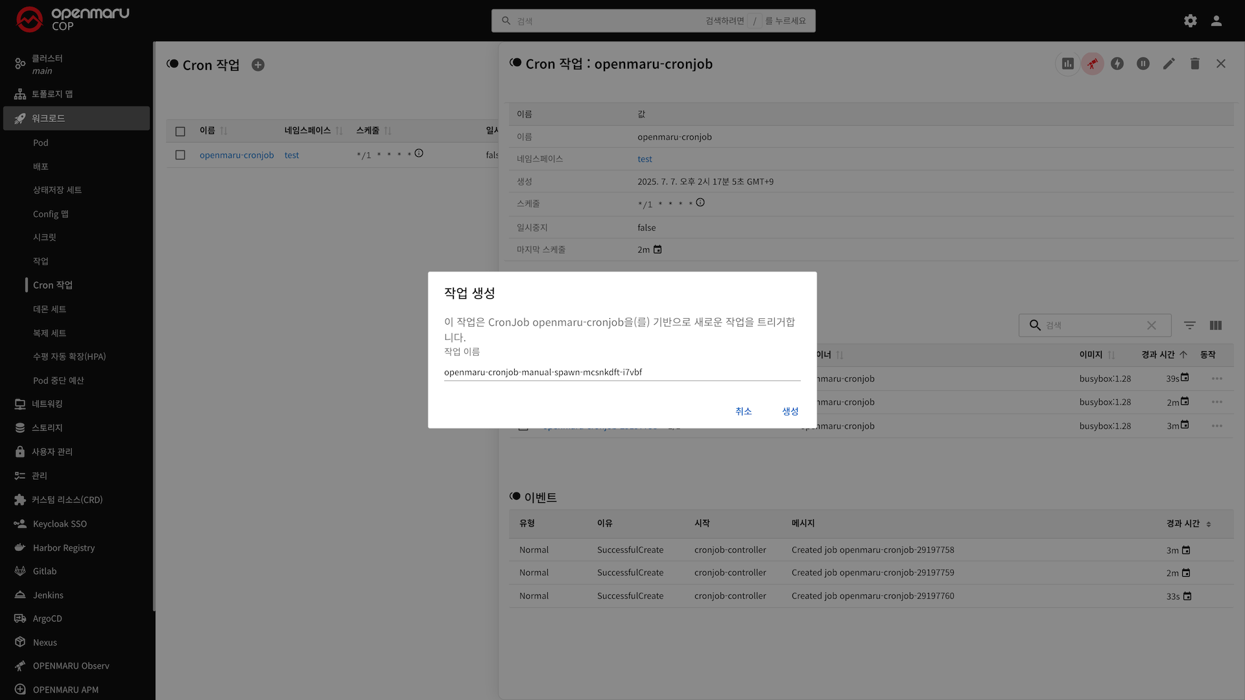Click 취소 to cancel the dialog
This screenshot has height=700, width=1245.
[x=743, y=412]
